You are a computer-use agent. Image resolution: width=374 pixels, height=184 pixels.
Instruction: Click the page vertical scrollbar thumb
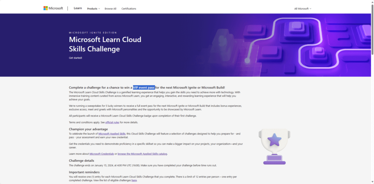pyautogui.click(x=372, y=30)
